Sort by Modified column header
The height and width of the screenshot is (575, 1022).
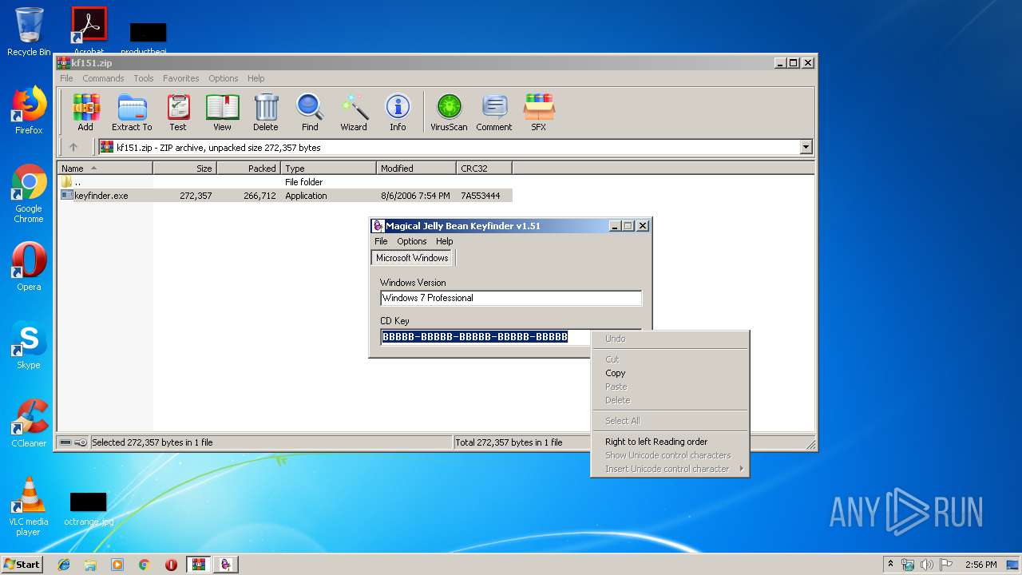pos(416,168)
